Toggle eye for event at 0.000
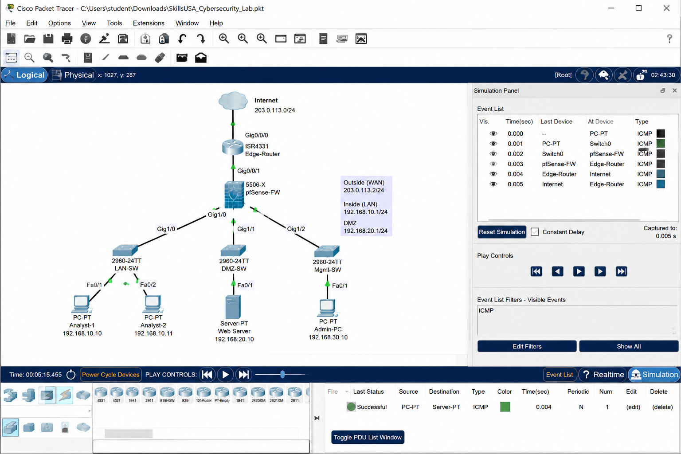 tap(493, 133)
